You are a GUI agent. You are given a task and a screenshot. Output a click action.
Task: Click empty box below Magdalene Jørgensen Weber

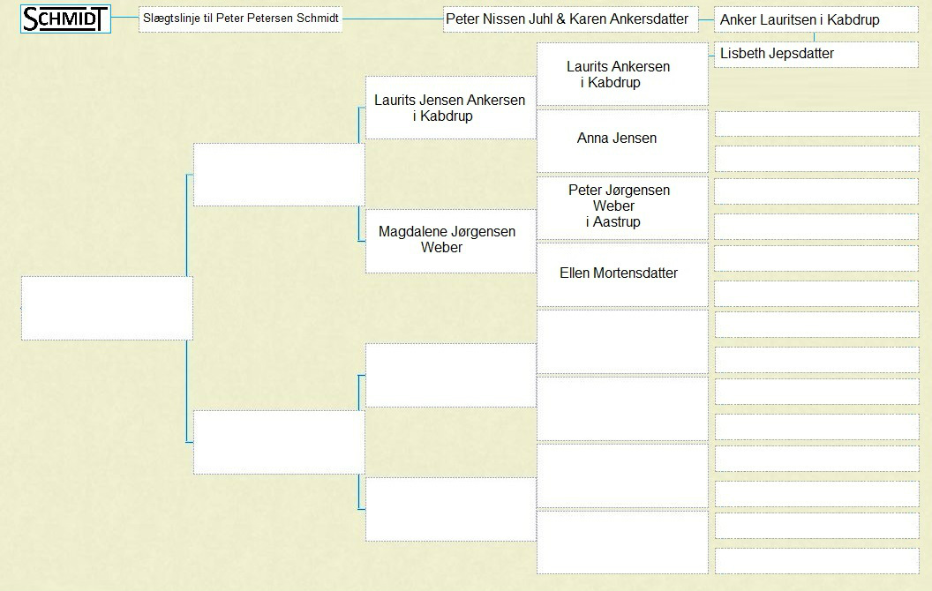coord(450,376)
